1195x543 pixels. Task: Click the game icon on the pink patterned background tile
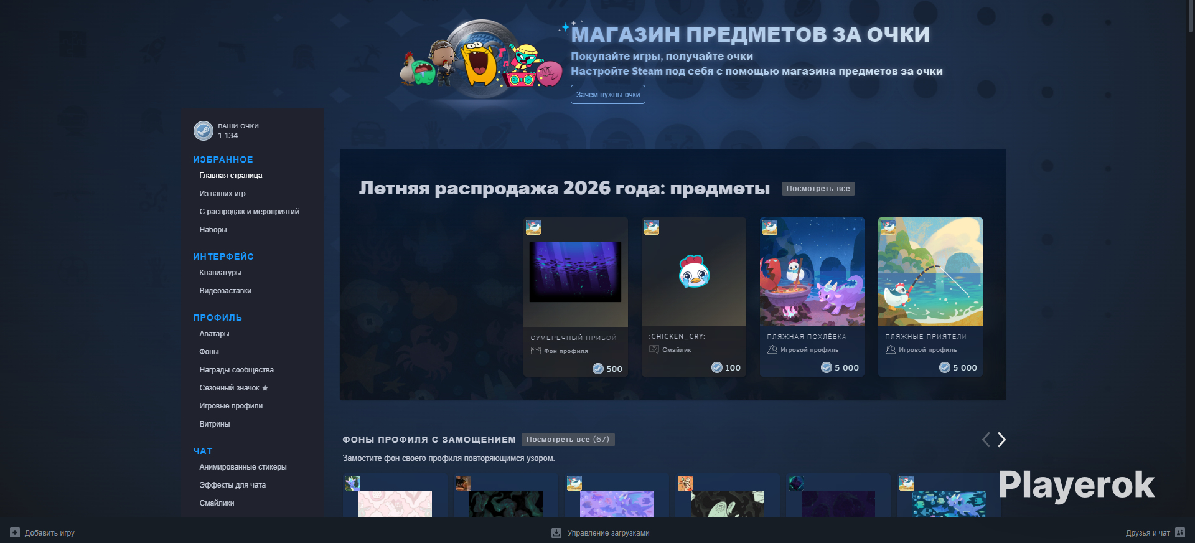click(353, 483)
